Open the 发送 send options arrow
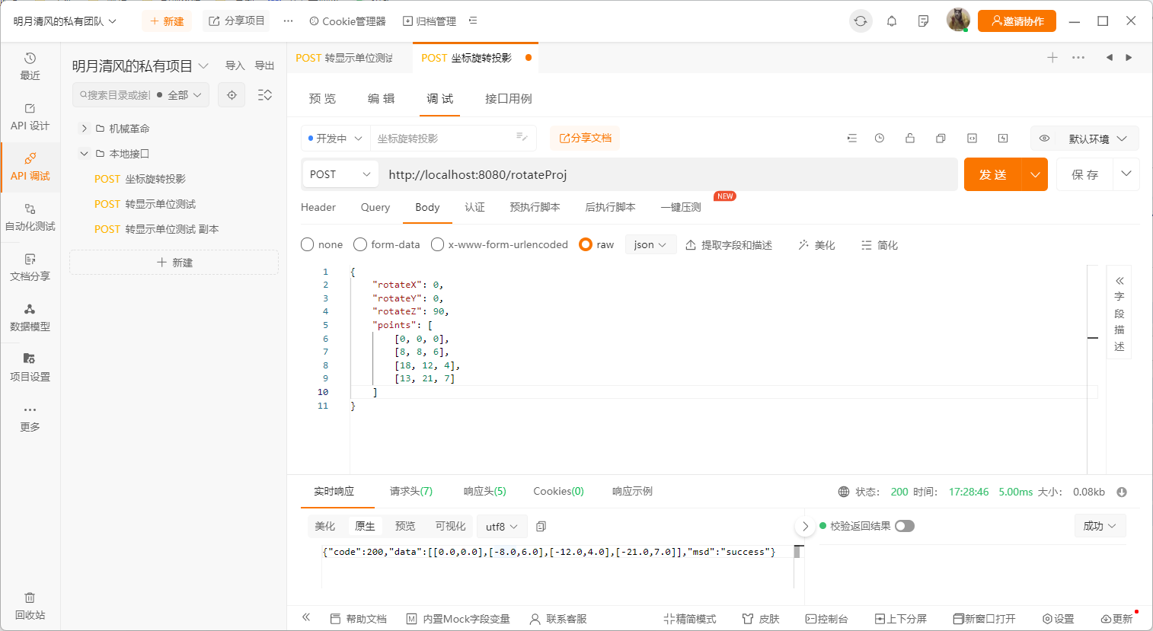The height and width of the screenshot is (631, 1153). coord(1035,174)
